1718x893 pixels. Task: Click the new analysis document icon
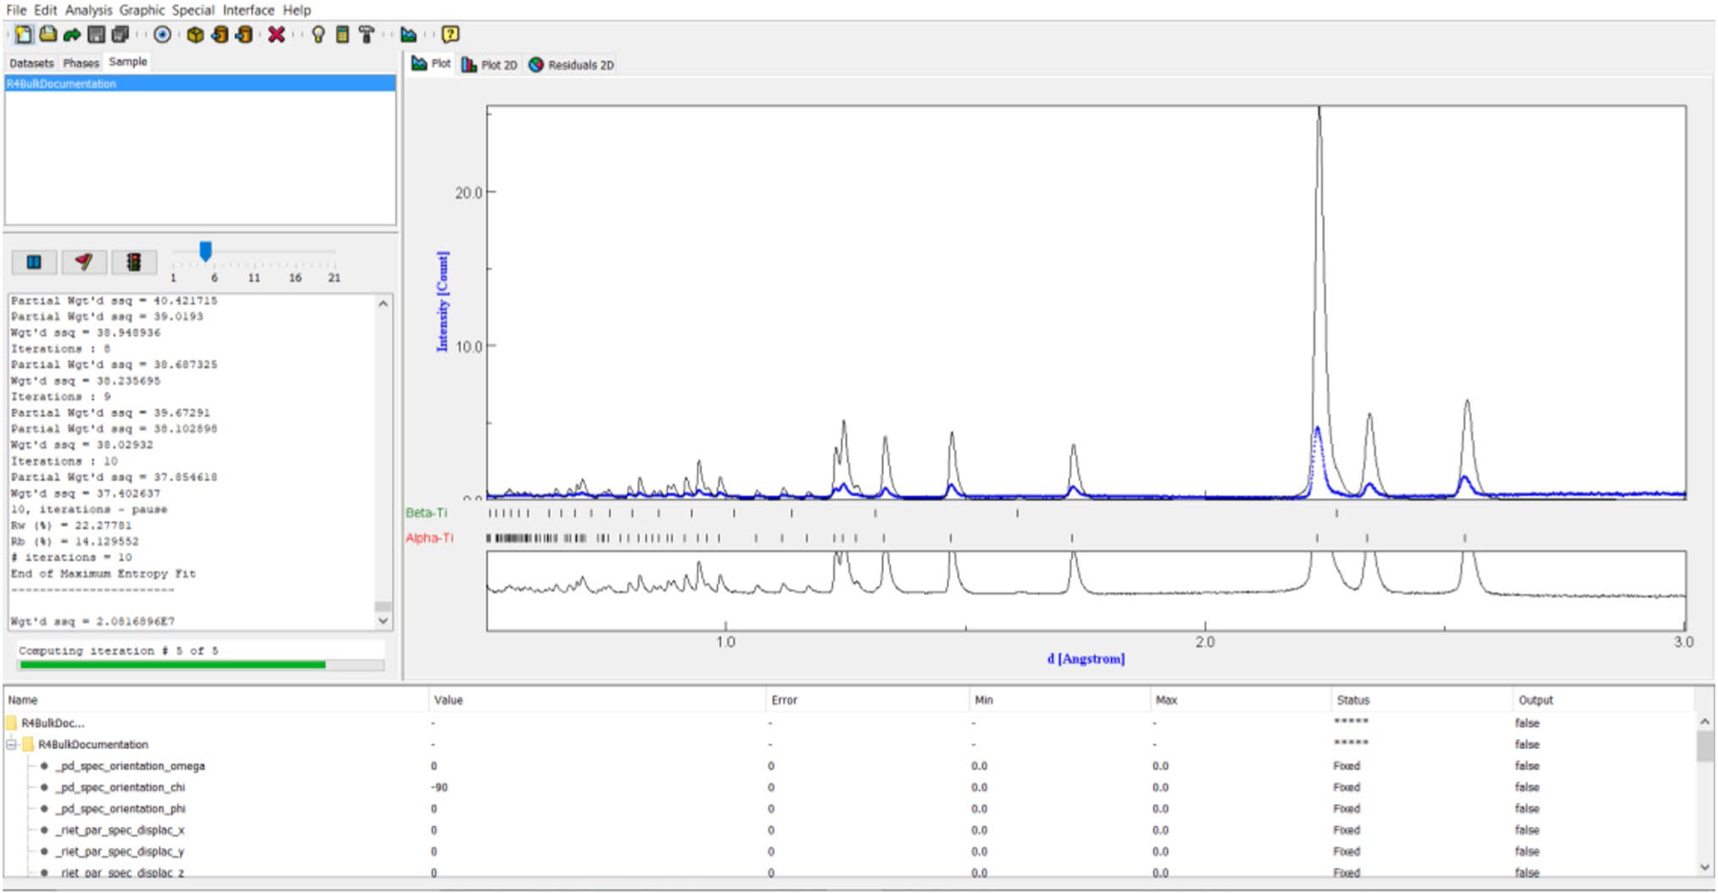point(23,35)
